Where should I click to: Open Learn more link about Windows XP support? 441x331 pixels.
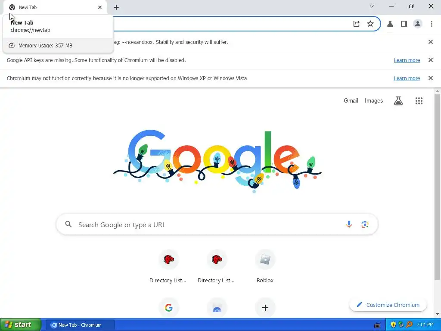click(x=407, y=78)
